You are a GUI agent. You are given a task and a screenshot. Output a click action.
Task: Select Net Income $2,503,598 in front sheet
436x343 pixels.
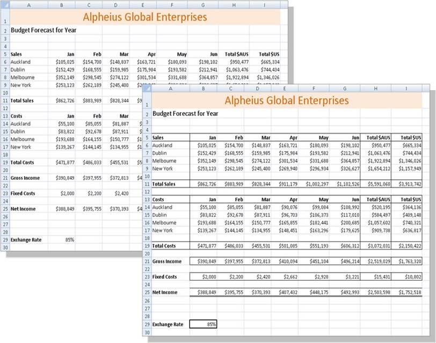[x=375, y=293]
